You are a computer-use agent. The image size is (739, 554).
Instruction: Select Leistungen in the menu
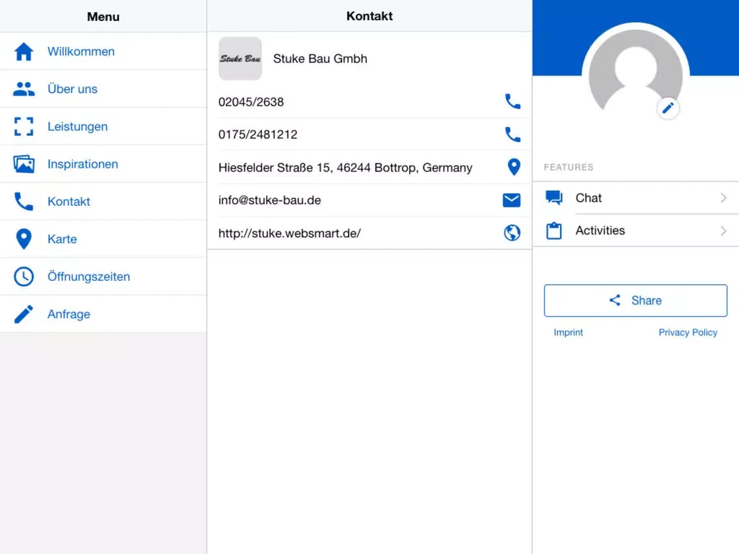click(x=77, y=127)
